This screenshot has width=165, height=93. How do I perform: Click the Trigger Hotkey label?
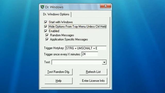54,48
